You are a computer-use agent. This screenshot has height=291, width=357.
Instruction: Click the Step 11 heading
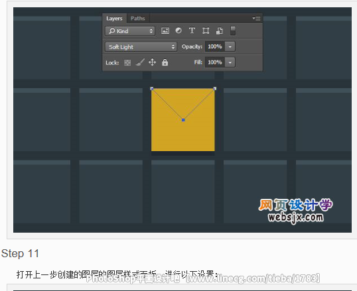click(x=21, y=253)
